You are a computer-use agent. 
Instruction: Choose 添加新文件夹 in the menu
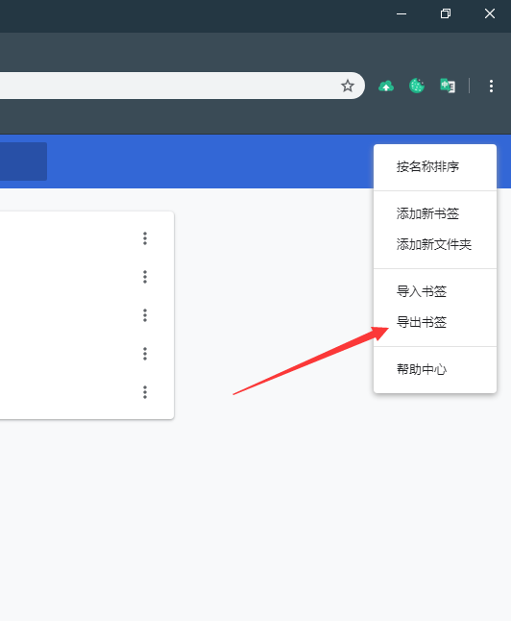click(435, 245)
